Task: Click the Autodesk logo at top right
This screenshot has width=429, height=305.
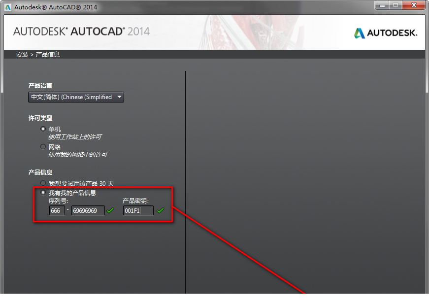Action: coord(386,33)
